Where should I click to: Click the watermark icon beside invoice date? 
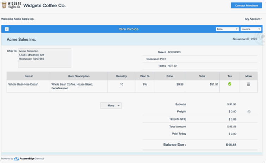tap(261, 36)
